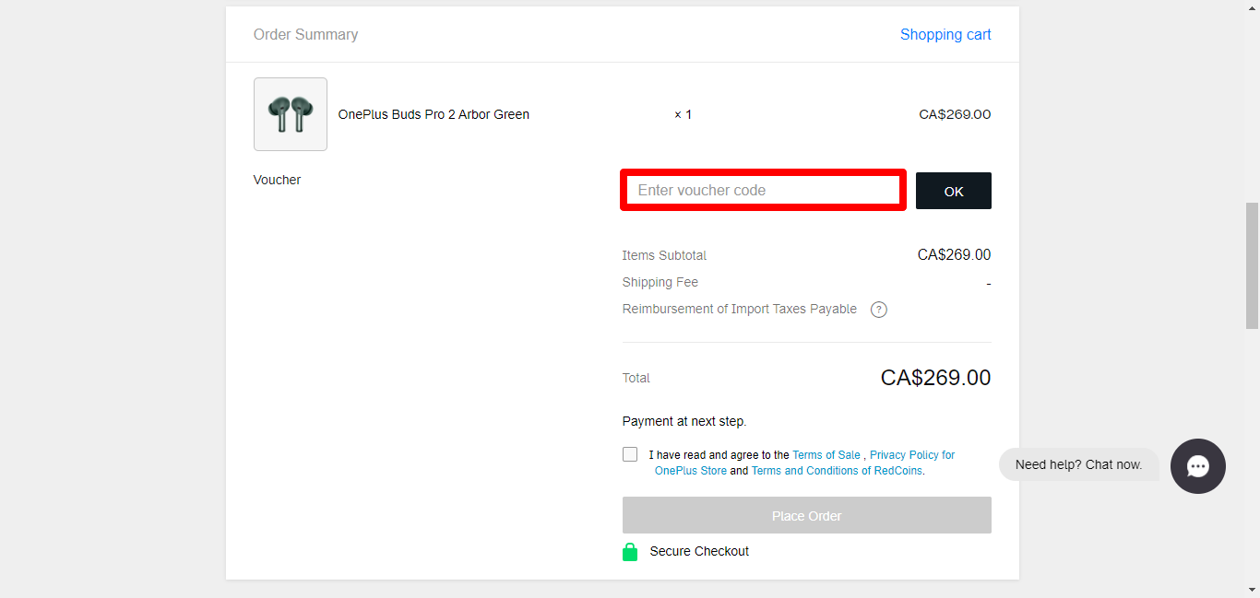Screen dimensions: 1260x598
Task: Click the scrollbar down arrow
Action: coord(1252,590)
